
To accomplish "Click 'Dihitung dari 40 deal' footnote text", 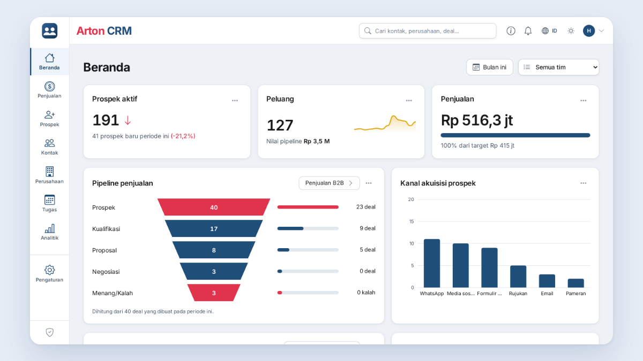I will pos(153,311).
